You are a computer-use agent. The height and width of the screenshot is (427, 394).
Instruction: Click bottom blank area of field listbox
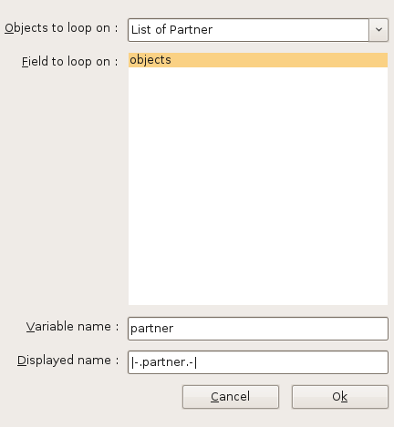[258, 273]
